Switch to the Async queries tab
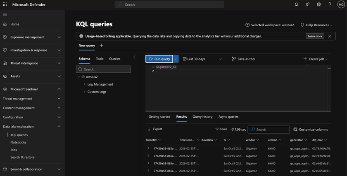Viewport: 347px width, 176px height. (228, 117)
